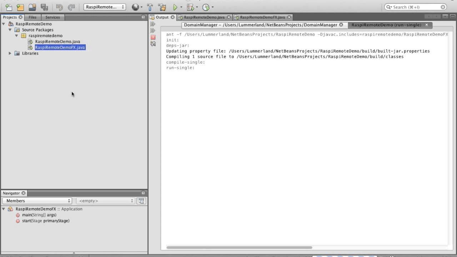Click the New File toolbar icon

coord(9,7)
